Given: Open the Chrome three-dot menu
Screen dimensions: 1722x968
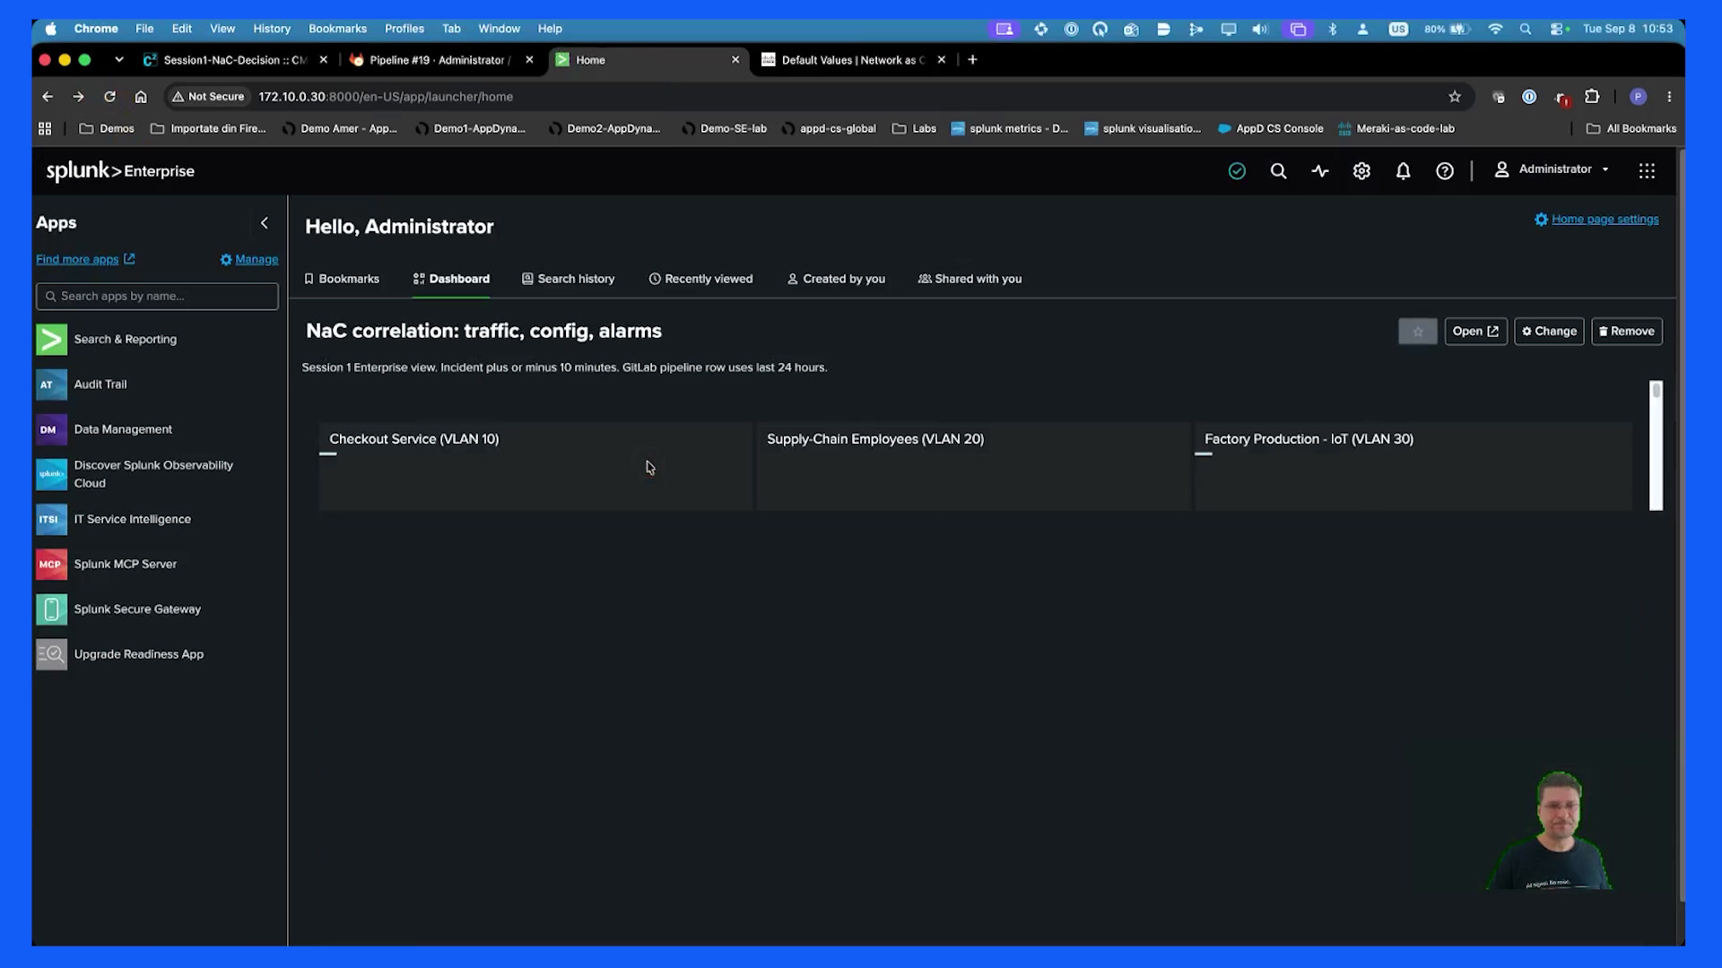Looking at the screenshot, I should tap(1669, 97).
